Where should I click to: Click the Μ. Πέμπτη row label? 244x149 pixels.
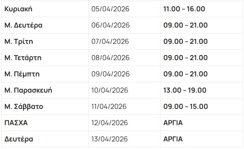pyautogui.click(x=22, y=74)
